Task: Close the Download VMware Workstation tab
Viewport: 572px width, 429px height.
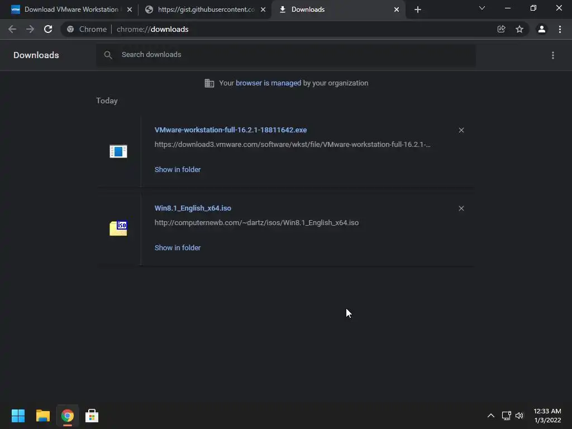Action: tap(130, 9)
